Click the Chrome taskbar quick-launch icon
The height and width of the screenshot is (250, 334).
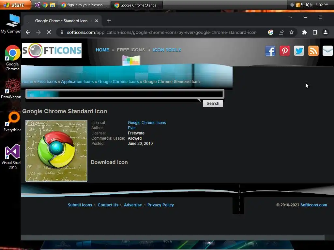click(45, 5)
